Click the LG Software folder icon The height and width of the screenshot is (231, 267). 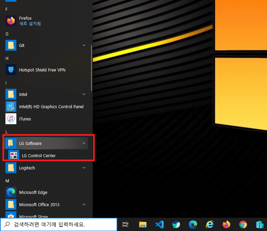point(11,143)
